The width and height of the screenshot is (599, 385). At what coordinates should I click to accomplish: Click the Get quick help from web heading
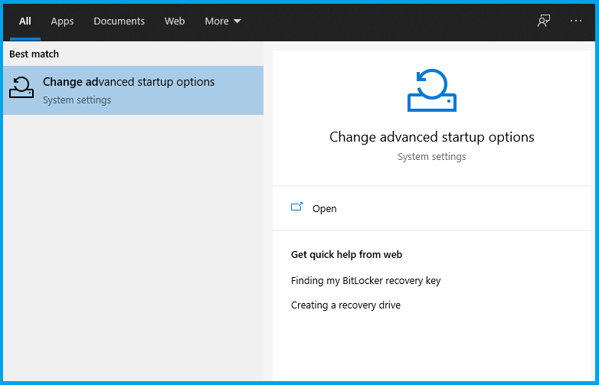pos(346,255)
